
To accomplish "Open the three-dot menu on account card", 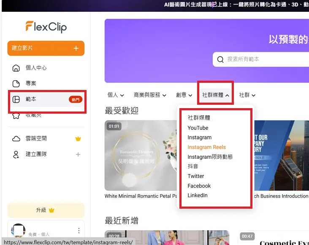I will point(79,230).
